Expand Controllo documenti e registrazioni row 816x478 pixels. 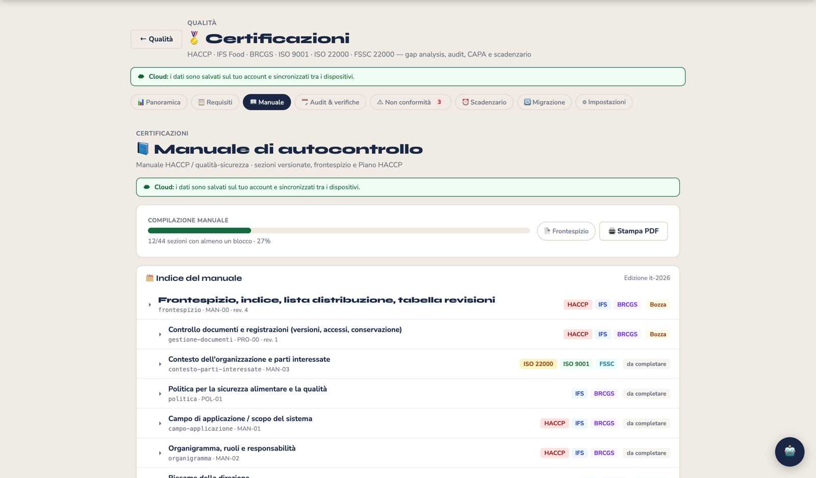160,334
